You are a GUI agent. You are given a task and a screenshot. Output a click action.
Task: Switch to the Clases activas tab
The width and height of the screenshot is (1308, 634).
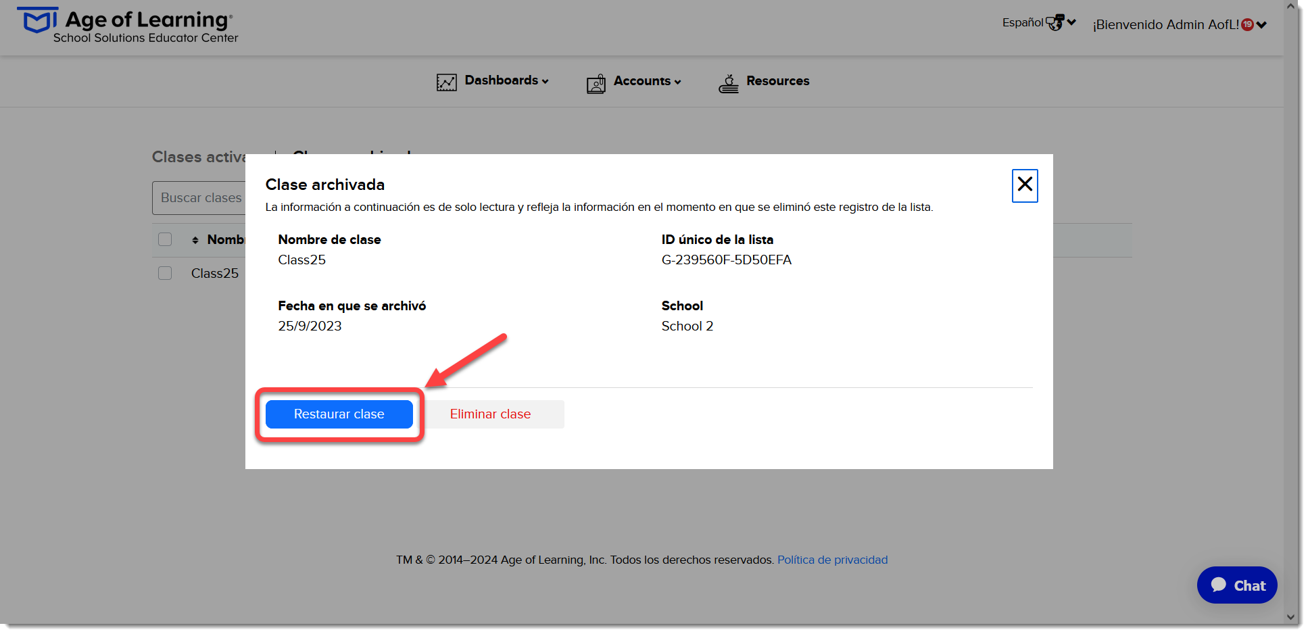(199, 157)
